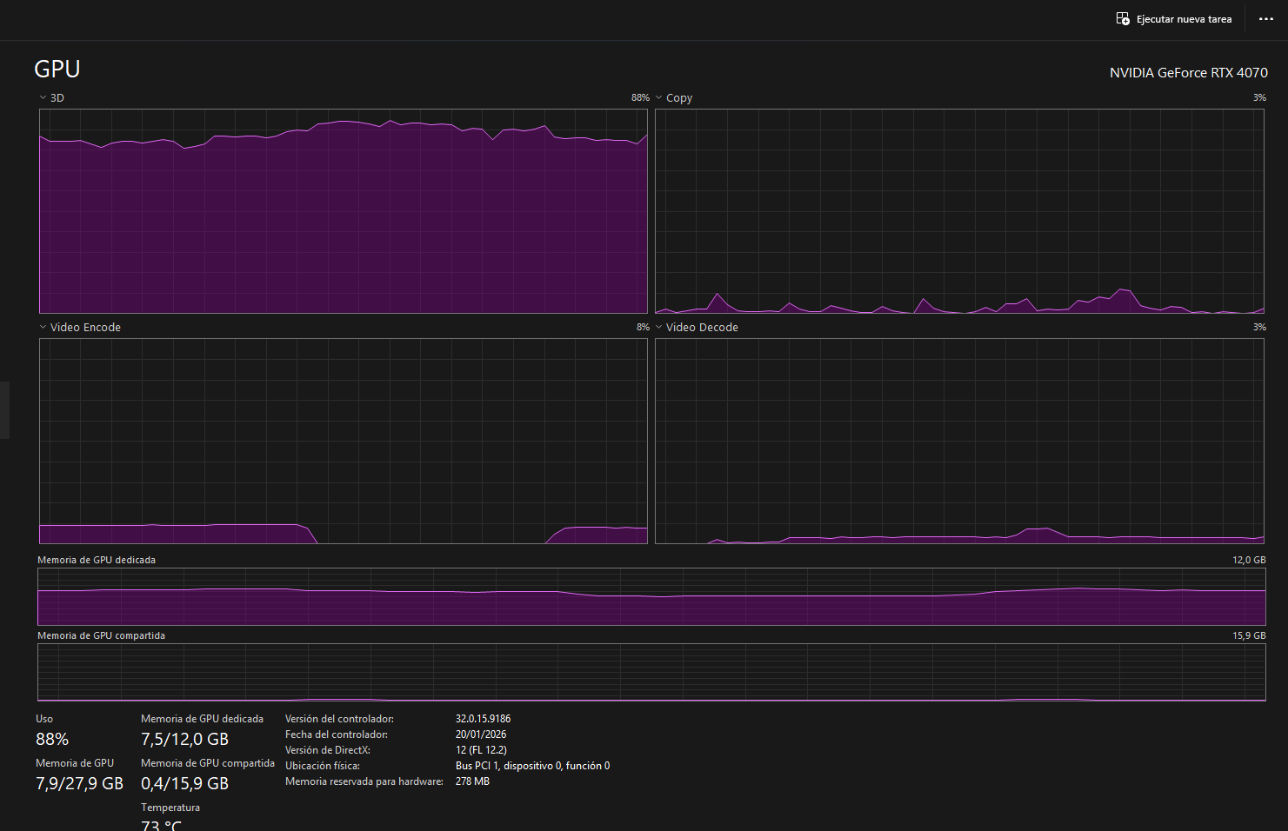
Task: Click the new task icon beside Ejecutar nueva tarea
Action: (1122, 18)
